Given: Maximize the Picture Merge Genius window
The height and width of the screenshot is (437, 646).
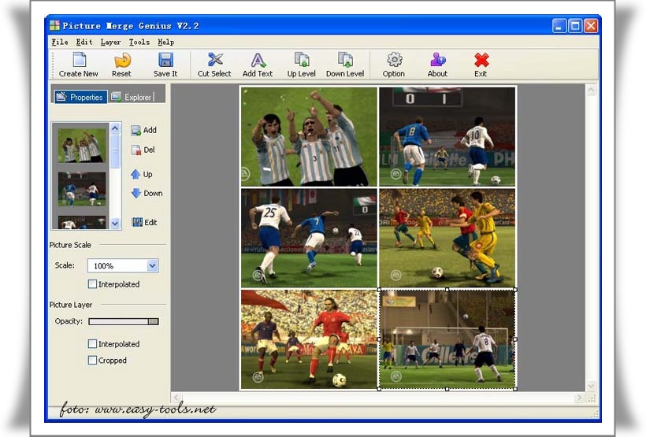Looking at the screenshot, I should [575, 26].
